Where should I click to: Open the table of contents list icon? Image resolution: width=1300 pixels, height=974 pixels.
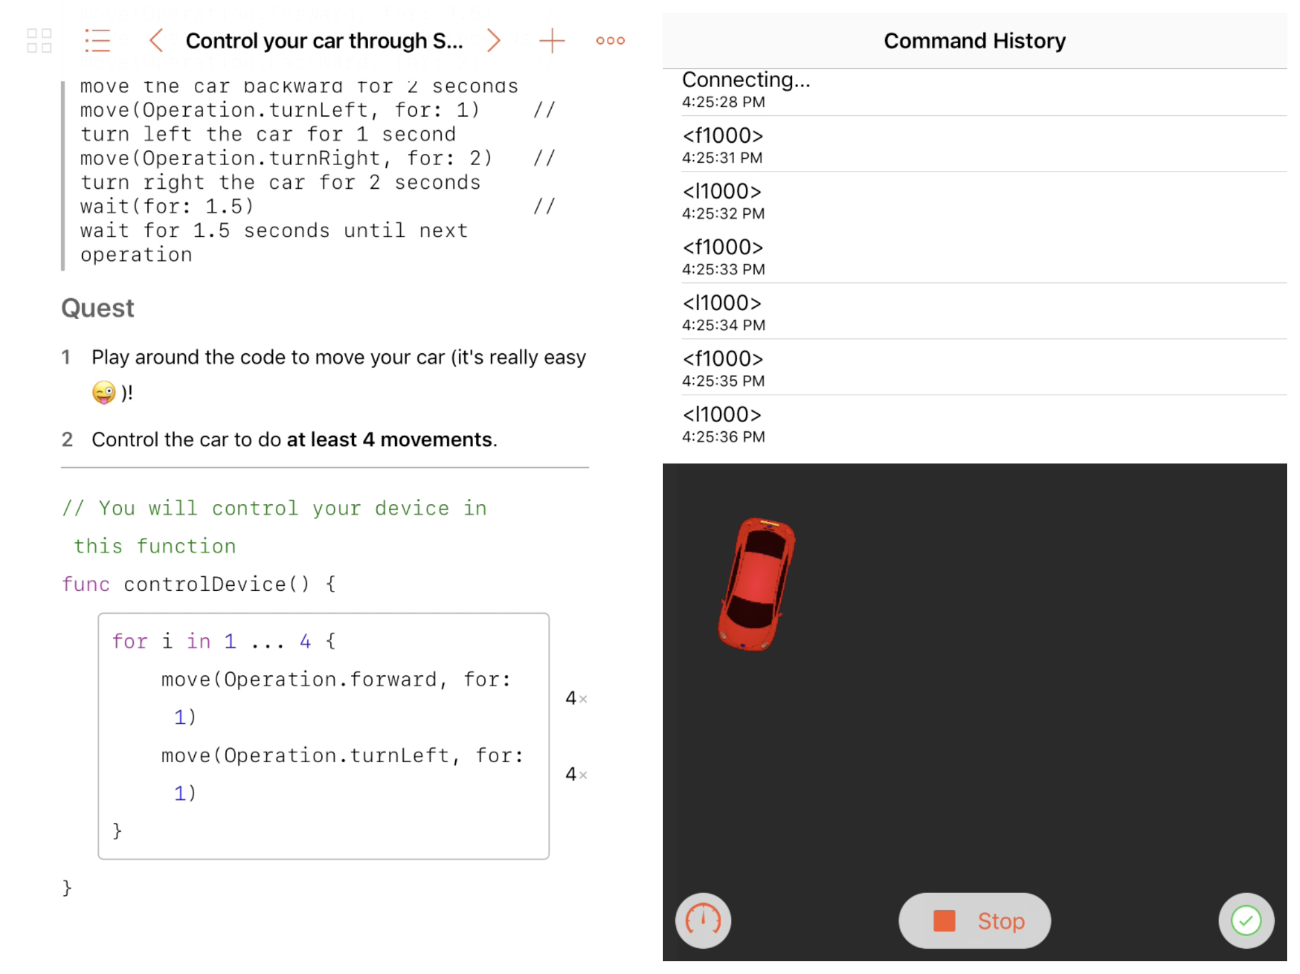97,41
